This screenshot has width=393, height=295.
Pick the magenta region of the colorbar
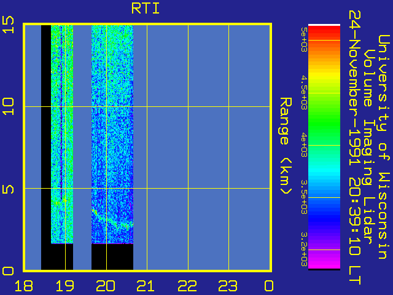(x=324, y=262)
